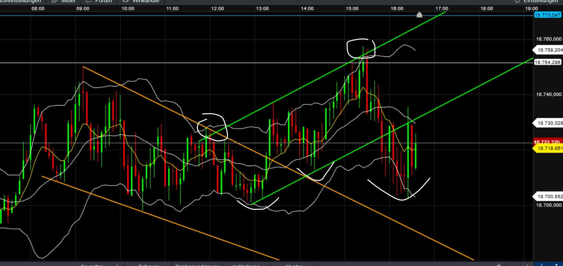Viewport: 563px width, 266px height.
Task: Click the 18.760,000 price axis value
Action: (549, 39)
